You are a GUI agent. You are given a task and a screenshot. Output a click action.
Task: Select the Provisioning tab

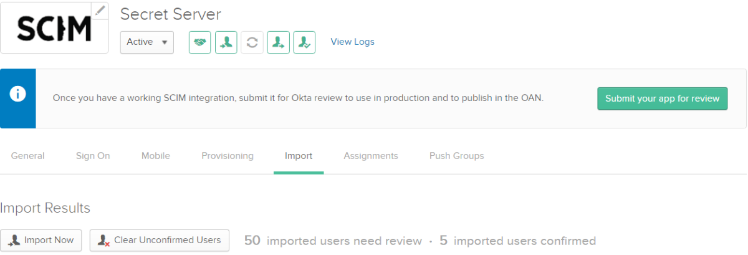pyautogui.click(x=228, y=156)
